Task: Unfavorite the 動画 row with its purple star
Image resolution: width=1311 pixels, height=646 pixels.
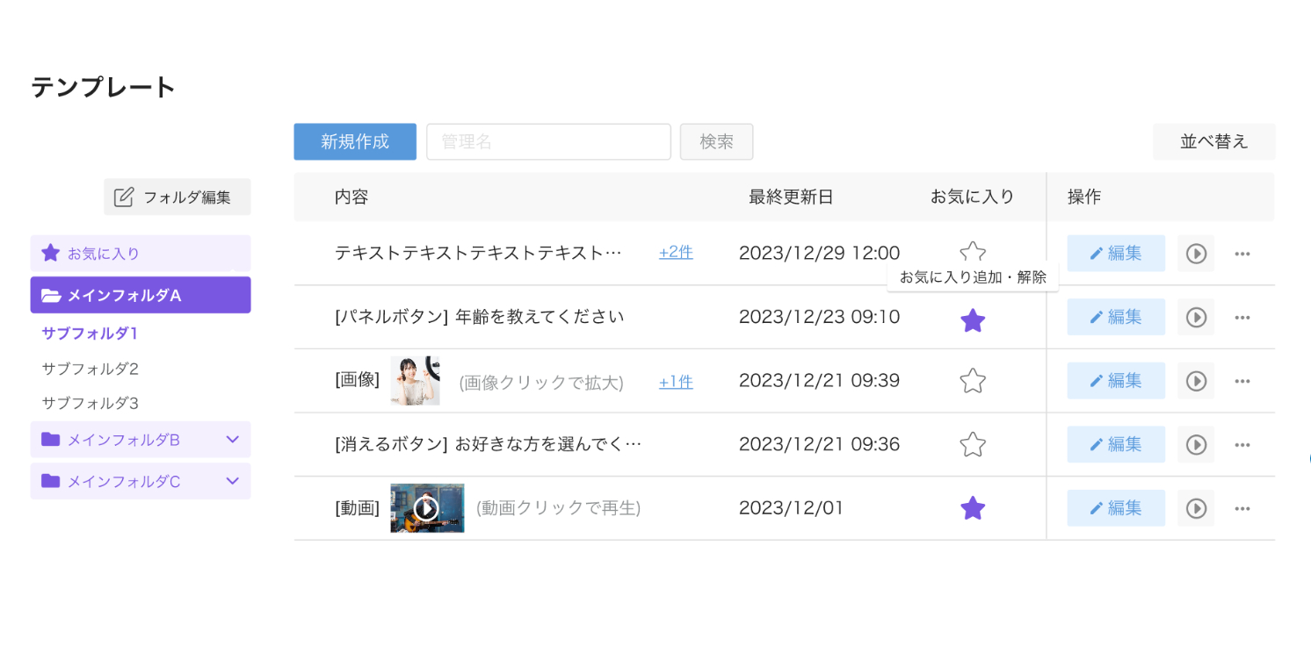Action: point(973,508)
